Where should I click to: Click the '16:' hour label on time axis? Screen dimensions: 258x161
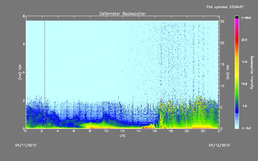(x=155, y=131)
